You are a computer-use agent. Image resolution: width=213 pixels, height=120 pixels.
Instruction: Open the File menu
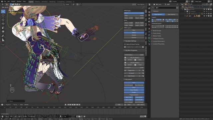click(5, 1)
